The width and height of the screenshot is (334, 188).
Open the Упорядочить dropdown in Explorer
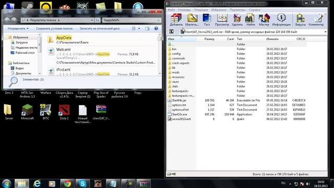[18, 28]
